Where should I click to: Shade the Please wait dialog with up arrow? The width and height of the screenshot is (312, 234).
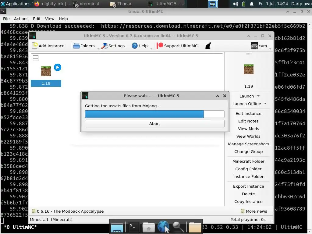(x=218, y=96)
